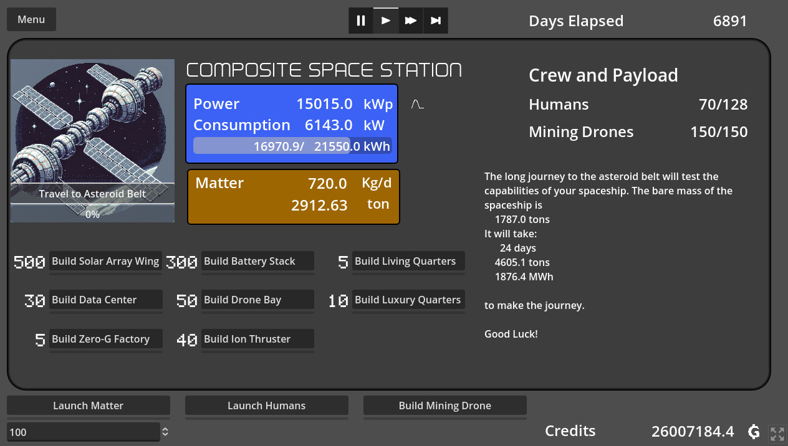Open the Menu button
The height and width of the screenshot is (446, 788).
click(x=31, y=19)
